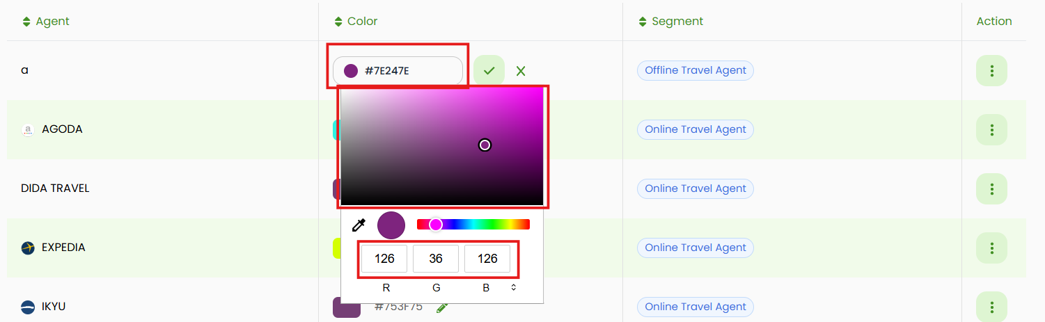Select the IKYU agent name
The height and width of the screenshot is (322, 1045).
click(x=54, y=307)
